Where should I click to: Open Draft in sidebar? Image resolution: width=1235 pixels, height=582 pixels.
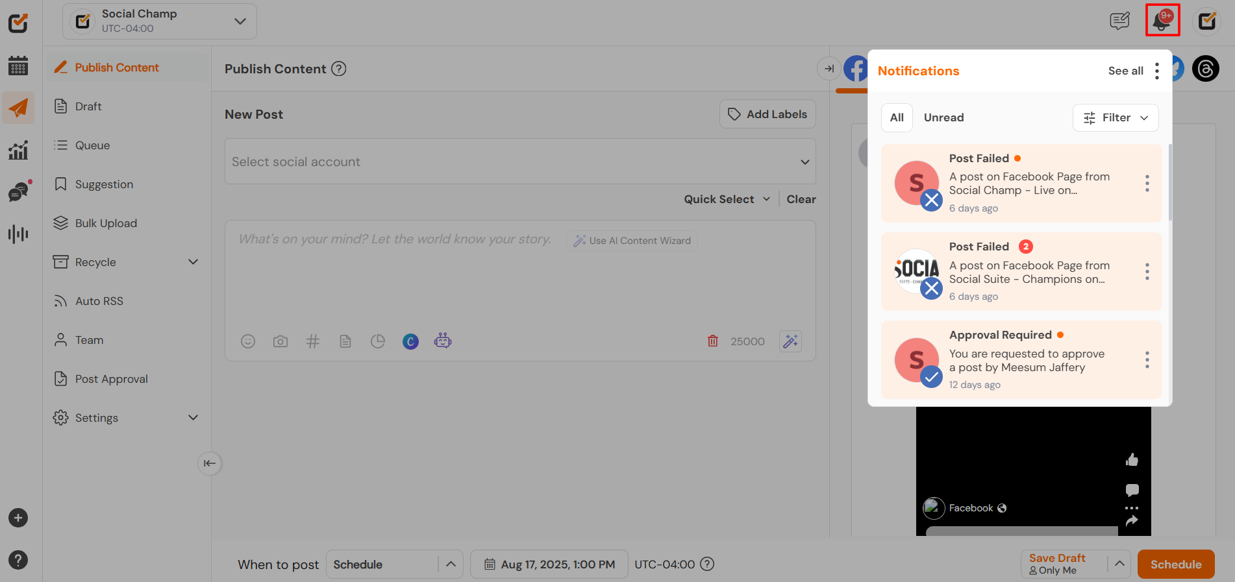[x=127, y=106]
